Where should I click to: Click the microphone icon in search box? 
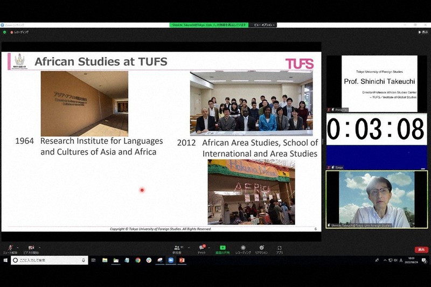point(84,260)
